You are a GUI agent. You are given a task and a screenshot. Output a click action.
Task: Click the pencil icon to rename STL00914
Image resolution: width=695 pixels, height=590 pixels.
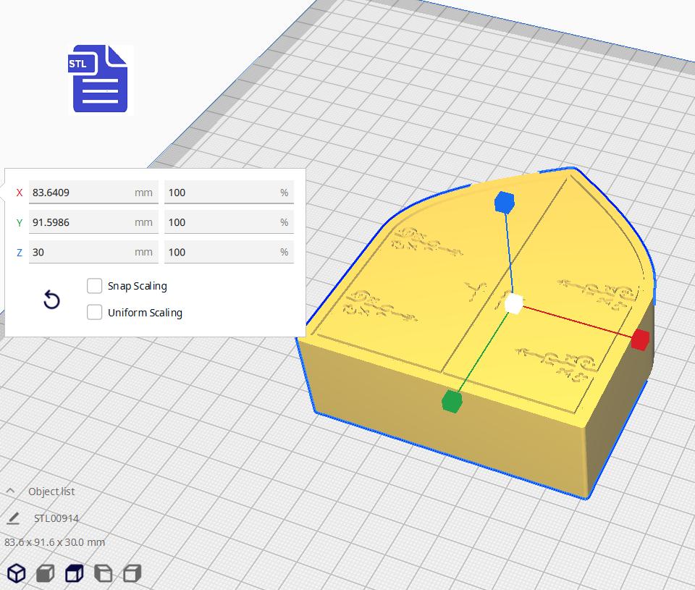click(13, 518)
